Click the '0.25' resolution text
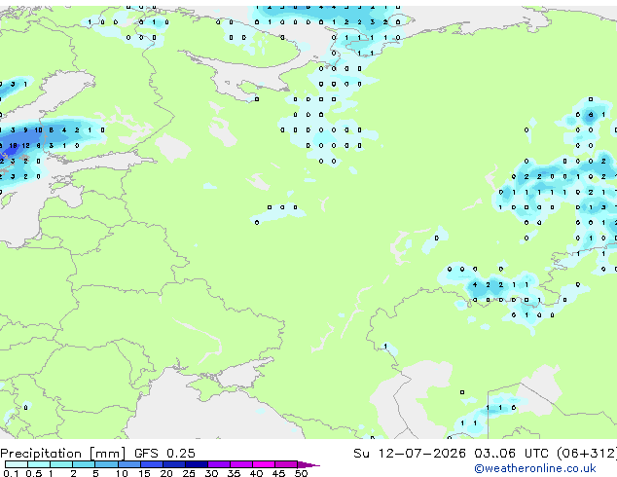 (181, 454)
